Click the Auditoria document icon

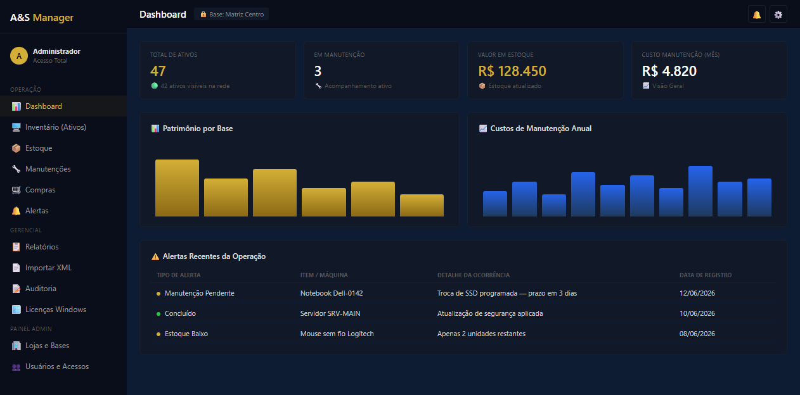coord(16,289)
